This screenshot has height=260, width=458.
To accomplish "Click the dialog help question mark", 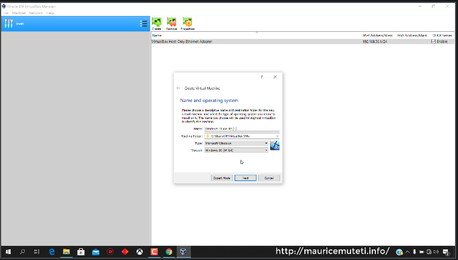I will 261,77.
